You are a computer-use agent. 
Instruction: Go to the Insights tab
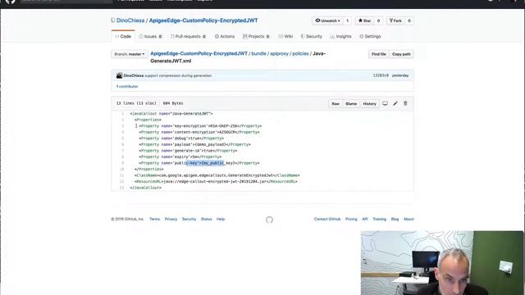[x=341, y=36]
